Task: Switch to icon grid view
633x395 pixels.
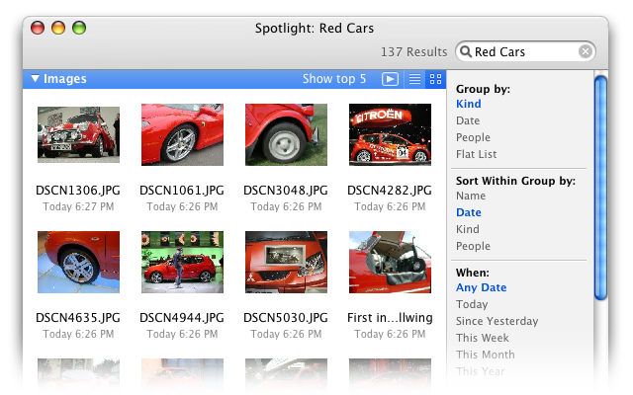Action: pyautogui.click(x=435, y=79)
